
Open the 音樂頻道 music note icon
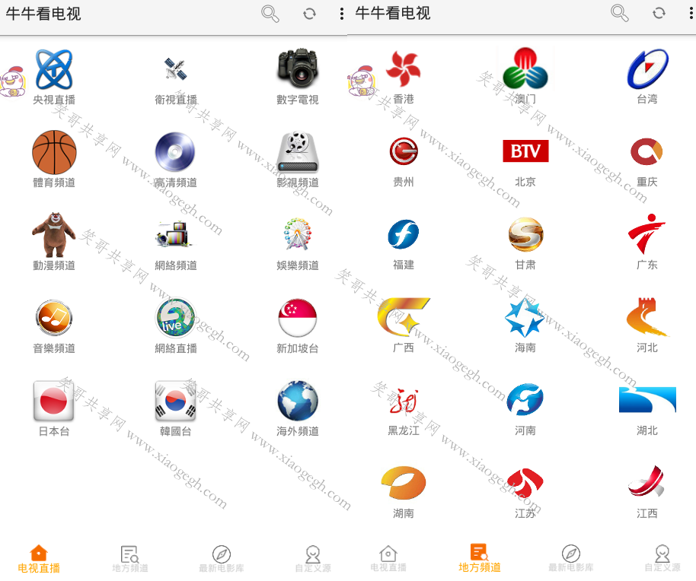(54, 318)
